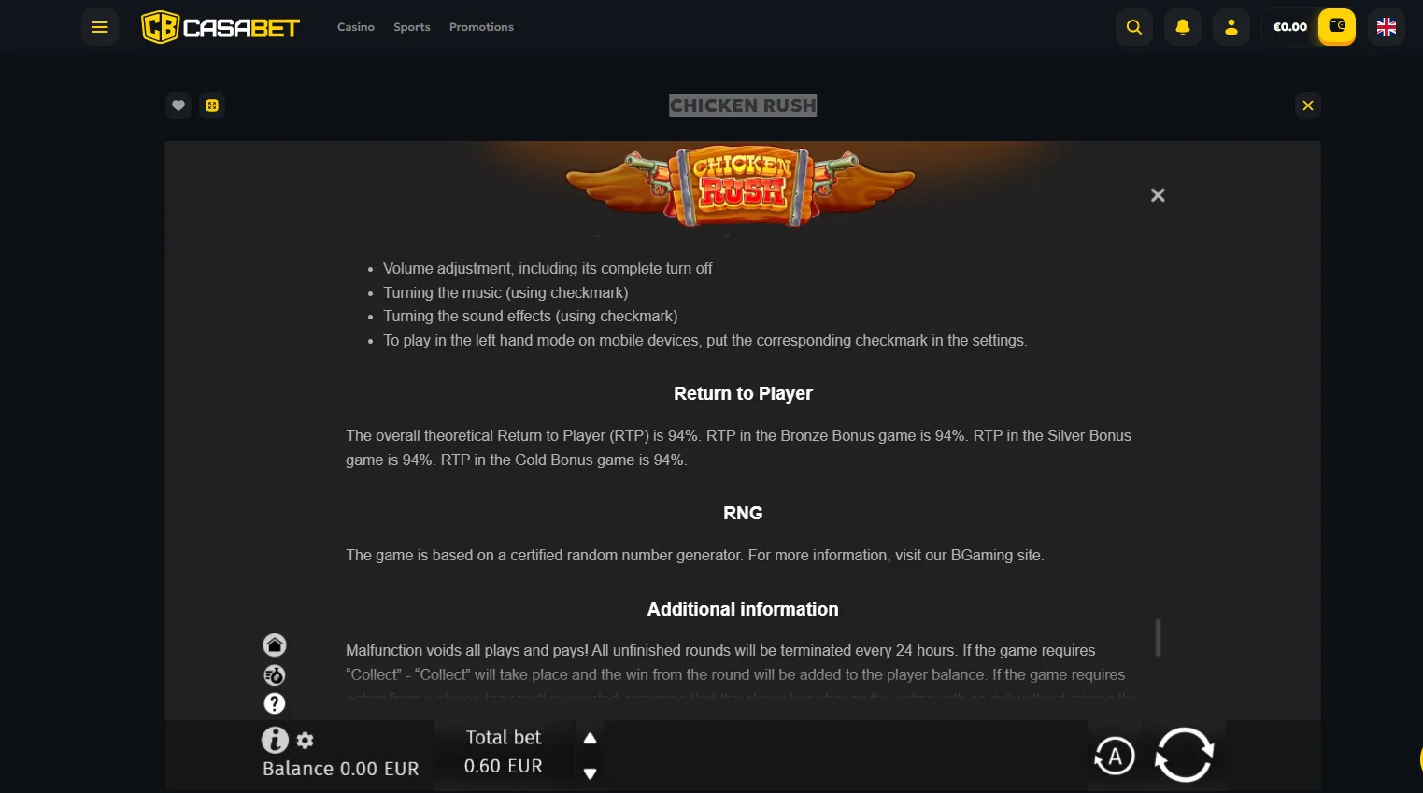Open the user profile icon

click(x=1231, y=27)
